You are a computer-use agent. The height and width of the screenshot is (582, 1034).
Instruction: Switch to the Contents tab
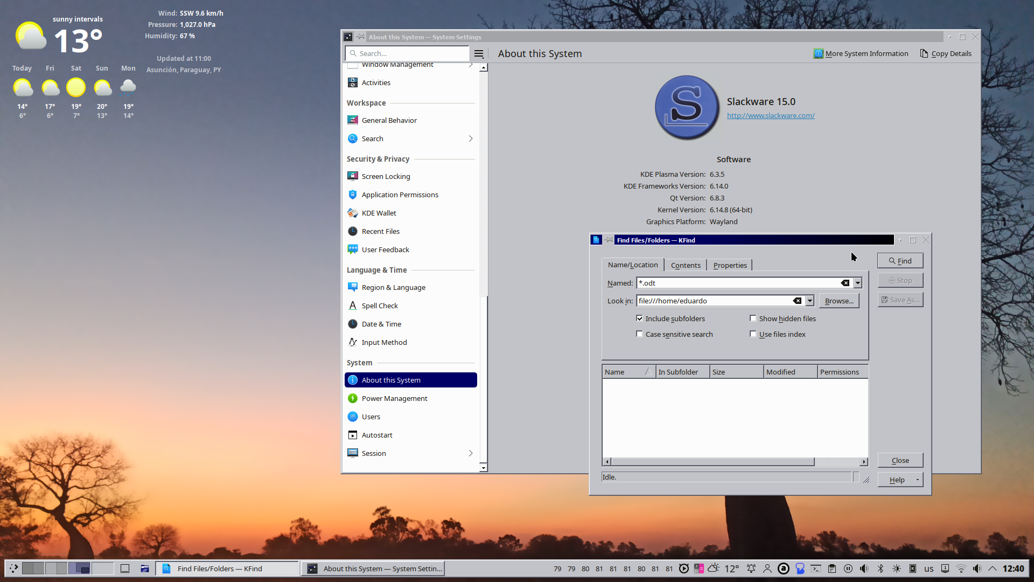point(686,265)
